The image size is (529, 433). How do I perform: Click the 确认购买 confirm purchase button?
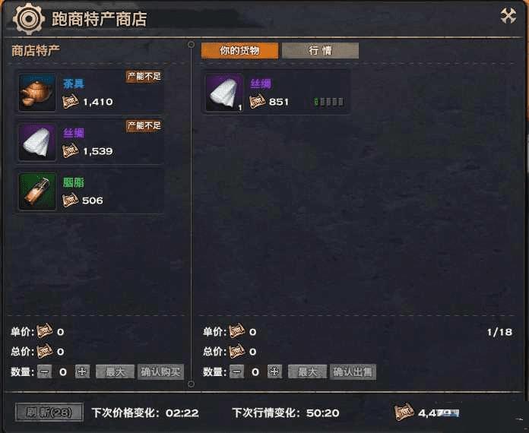pos(160,372)
